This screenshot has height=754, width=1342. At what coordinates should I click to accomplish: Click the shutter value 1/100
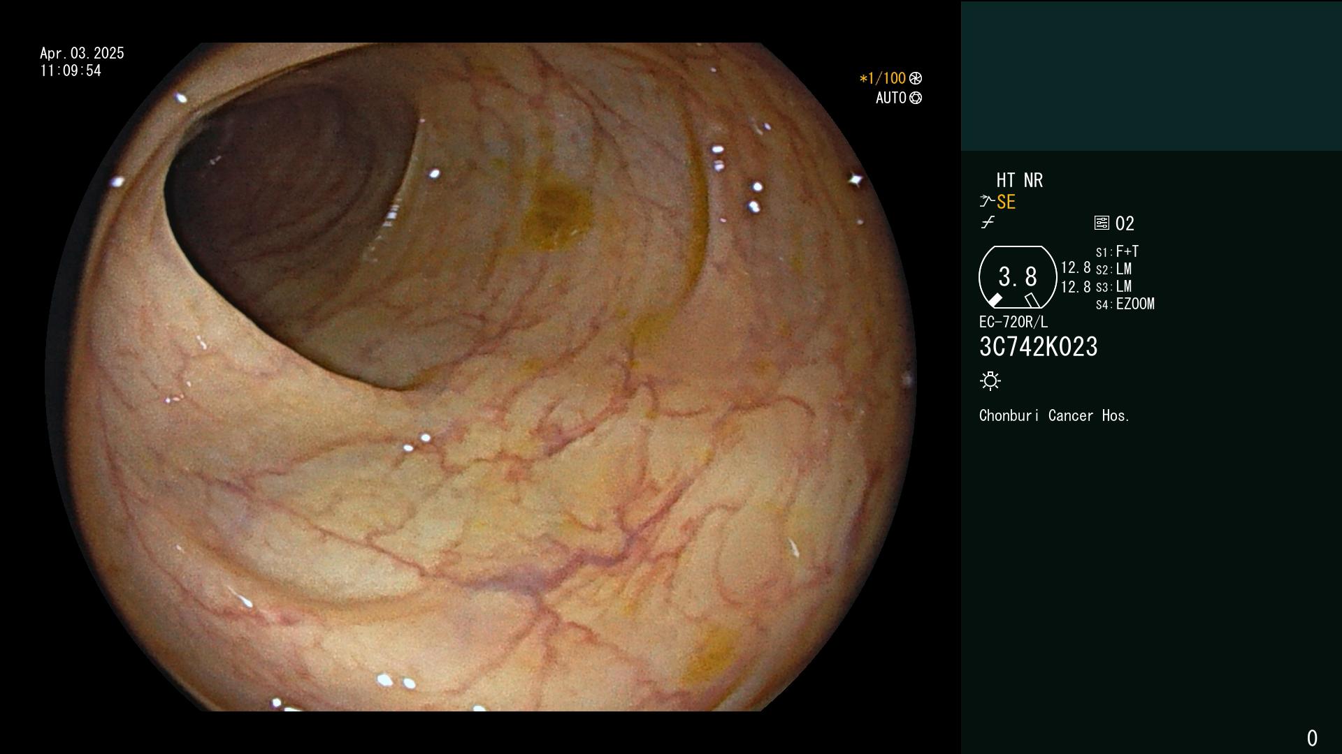(883, 78)
